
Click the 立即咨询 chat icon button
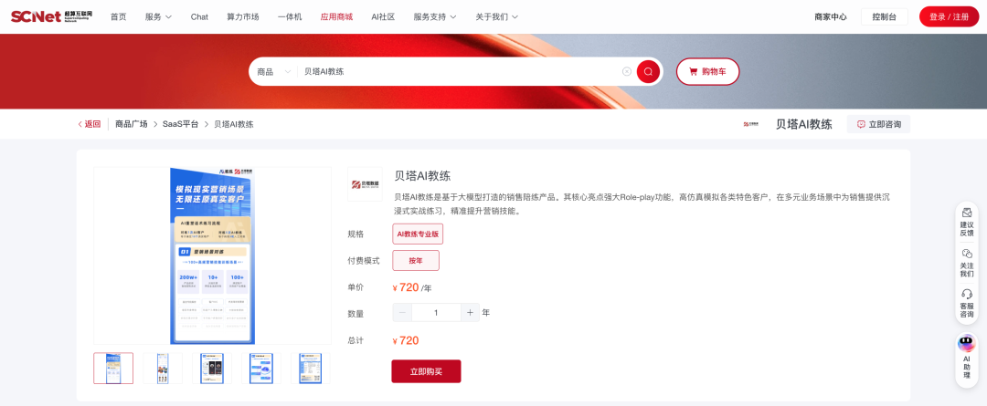point(878,124)
